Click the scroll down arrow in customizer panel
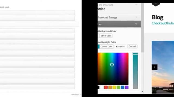This screenshot has width=174, height=97. click(x=142, y=91)
